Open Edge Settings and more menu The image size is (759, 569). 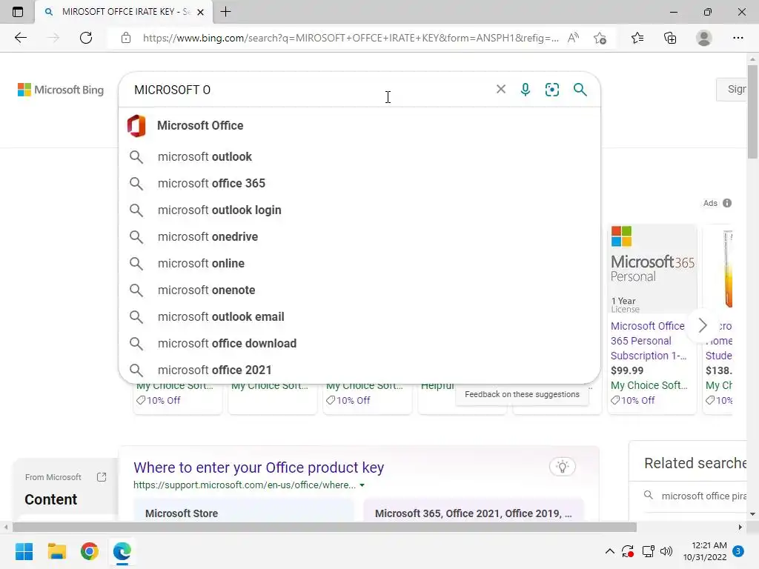pyautogui.click(x=738, y=38)
